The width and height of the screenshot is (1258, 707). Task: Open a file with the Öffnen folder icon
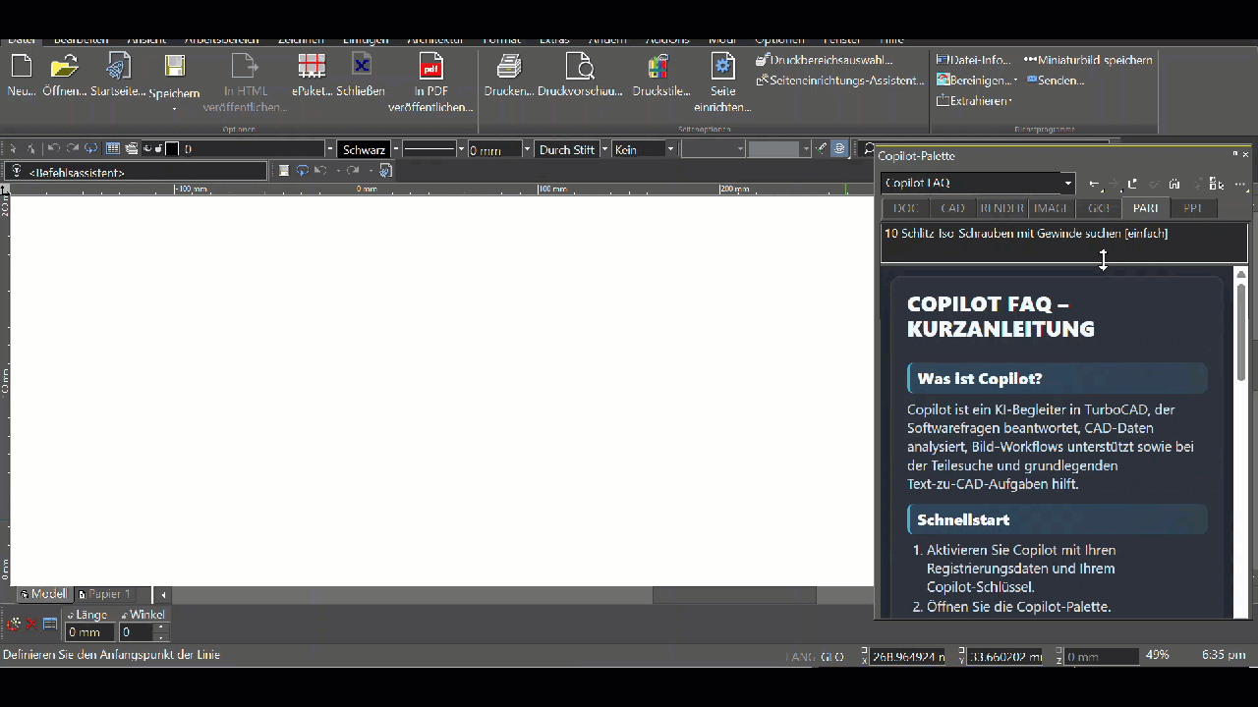point(65,67)
